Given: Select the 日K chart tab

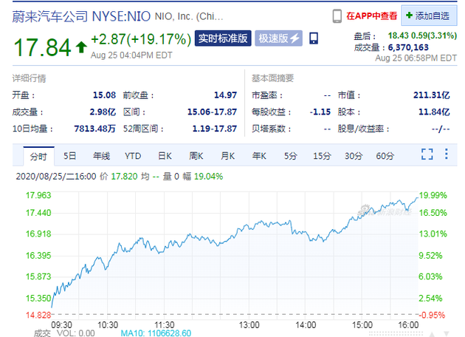Looking at the screenshot, I should click(165, 156).
